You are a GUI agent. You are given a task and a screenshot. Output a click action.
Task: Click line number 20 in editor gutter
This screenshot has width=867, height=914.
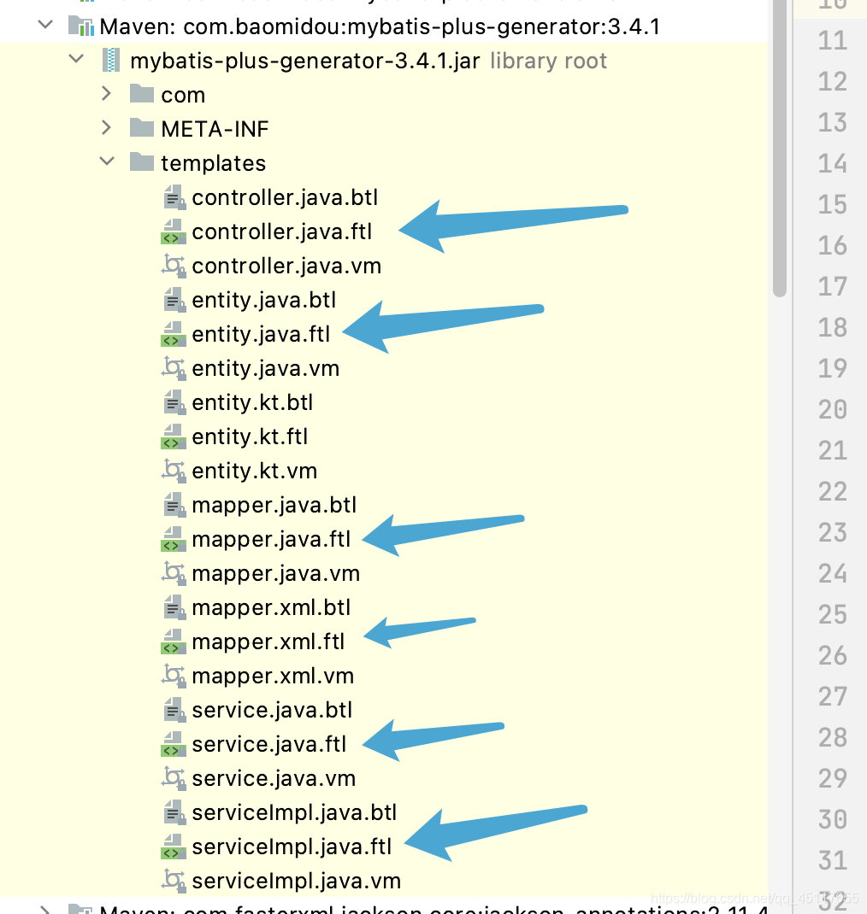tap(832, 409)
